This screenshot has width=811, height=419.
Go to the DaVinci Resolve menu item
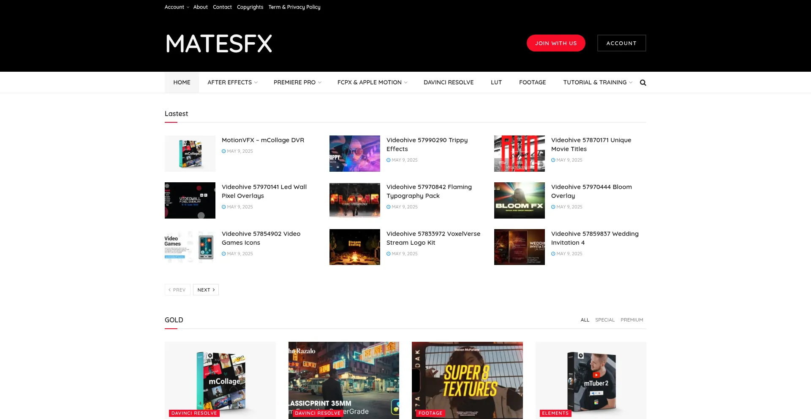click(x=448, y=83)
